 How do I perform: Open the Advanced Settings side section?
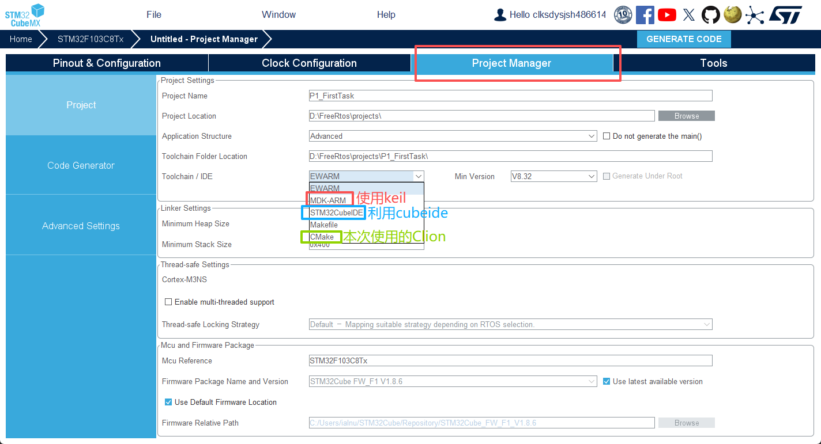click(81, 226)
